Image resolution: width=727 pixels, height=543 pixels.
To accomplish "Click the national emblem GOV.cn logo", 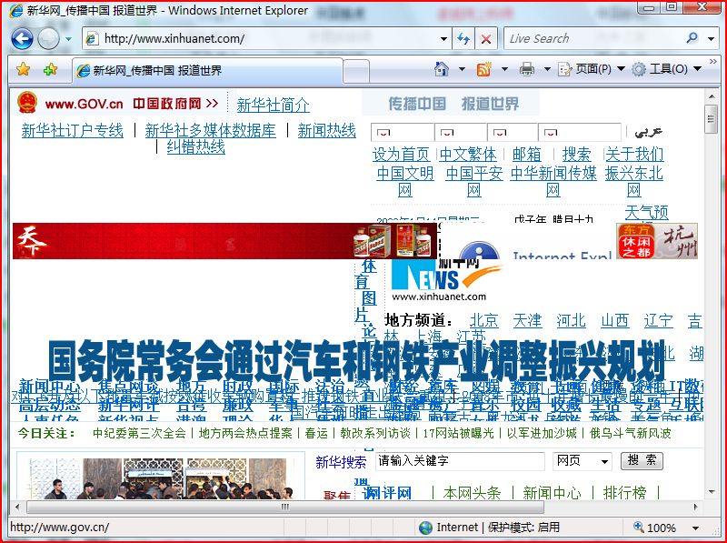I will (27, 103).
